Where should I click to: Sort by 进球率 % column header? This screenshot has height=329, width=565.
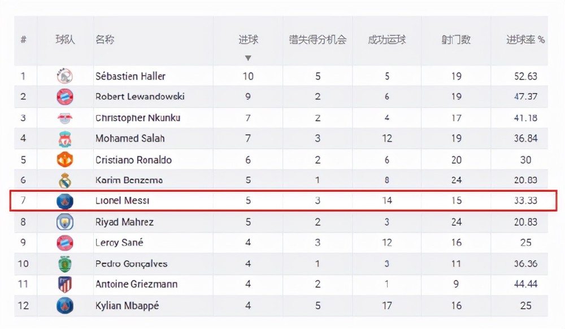(x=525, y=40)
